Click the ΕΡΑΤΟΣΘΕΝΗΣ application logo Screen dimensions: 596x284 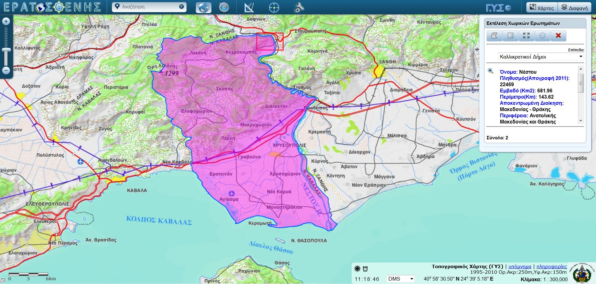(x=52, y=7)
